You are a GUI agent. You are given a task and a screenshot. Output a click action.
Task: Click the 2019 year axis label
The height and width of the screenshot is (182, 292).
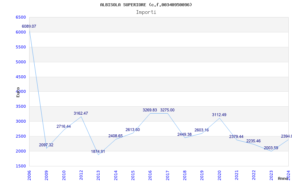tap(202, 175)
